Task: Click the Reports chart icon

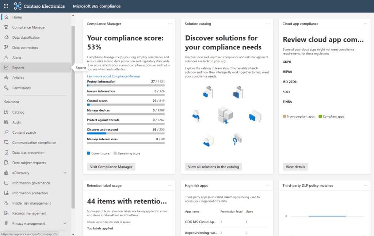Action: point(7,68)
